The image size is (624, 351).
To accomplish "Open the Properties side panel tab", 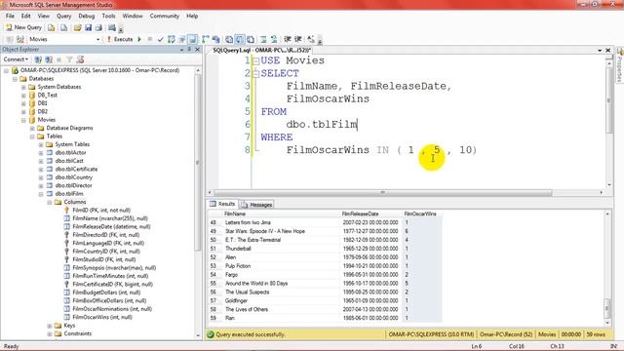I will tap(620, 65).
